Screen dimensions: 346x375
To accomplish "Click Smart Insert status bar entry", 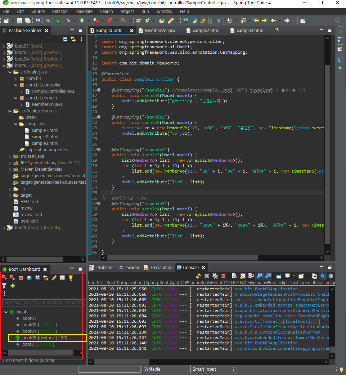I will (204, 369).
